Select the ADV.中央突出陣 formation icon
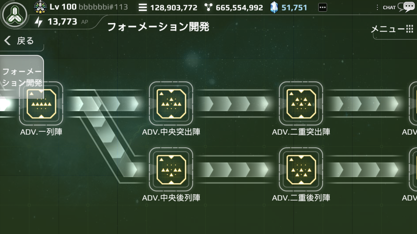417x234 pixels. [171, 104]
